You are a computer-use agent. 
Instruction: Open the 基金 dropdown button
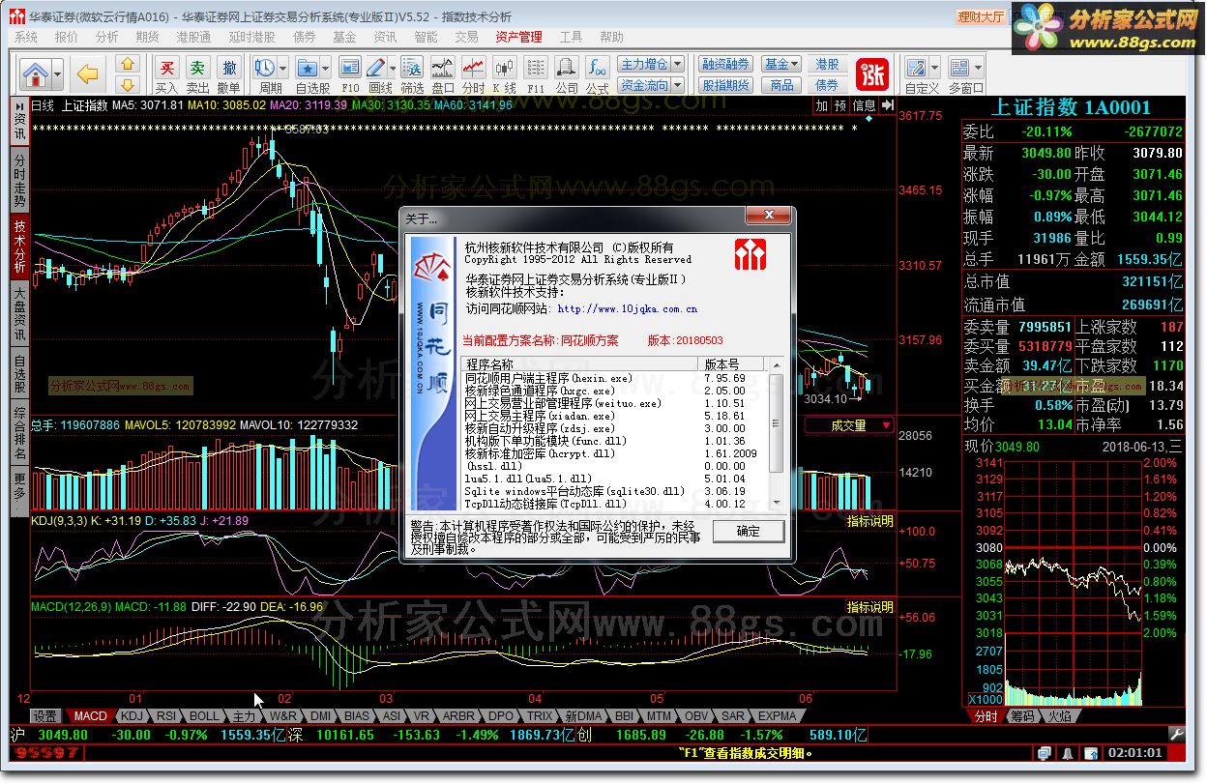(x=780, y=64)
